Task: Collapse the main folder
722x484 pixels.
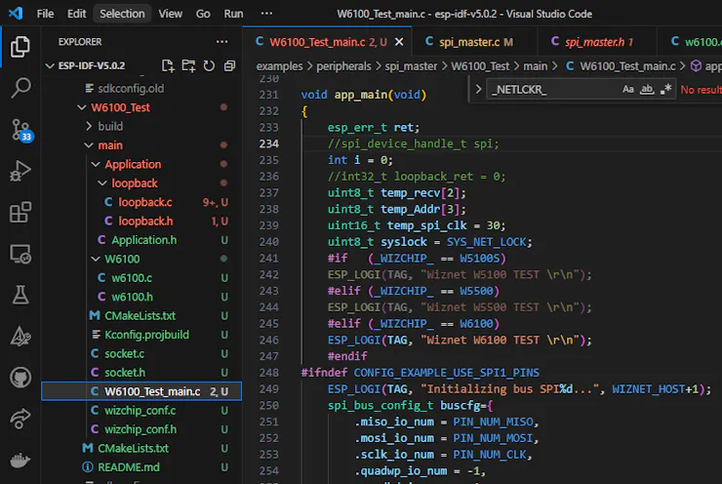Action: coord(89,145)
